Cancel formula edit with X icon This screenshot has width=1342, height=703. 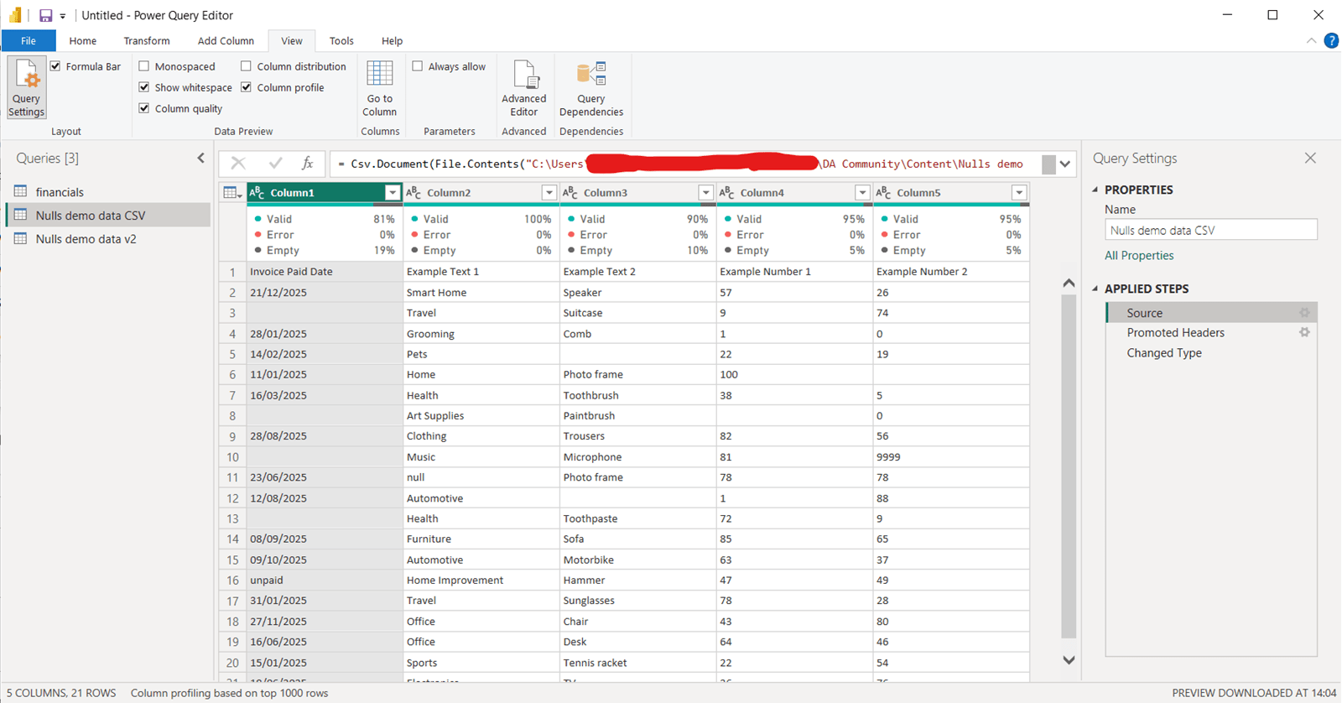coord(238,164)
